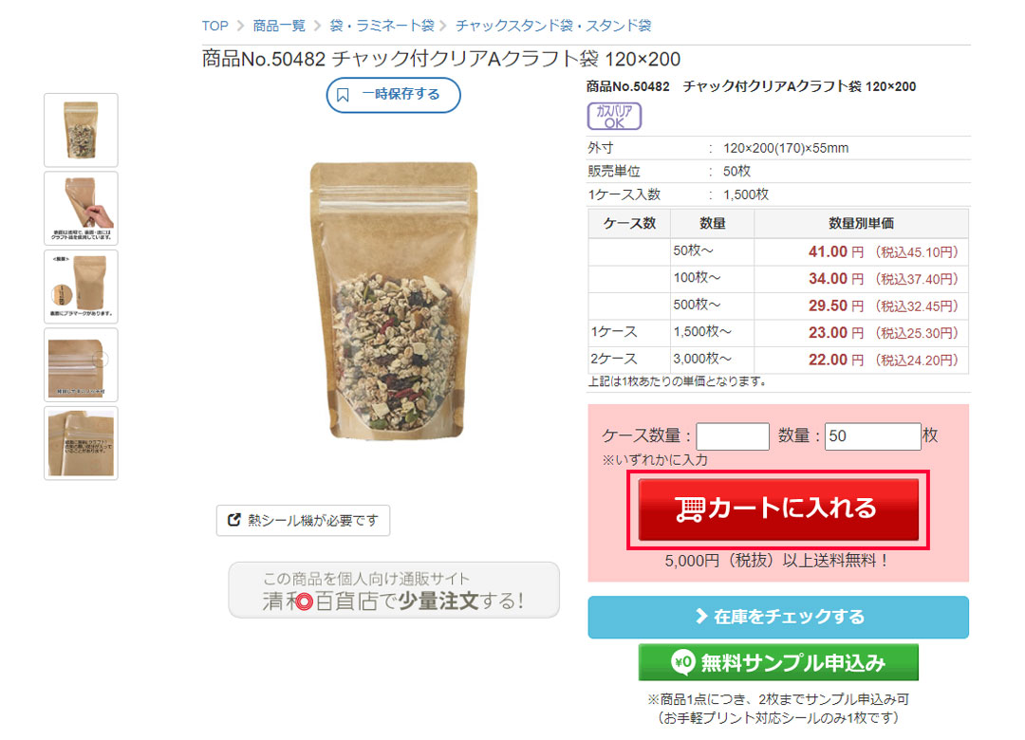
Task: Click the chevron icon in 在庫をチェックする
Action: pos(701,616)
